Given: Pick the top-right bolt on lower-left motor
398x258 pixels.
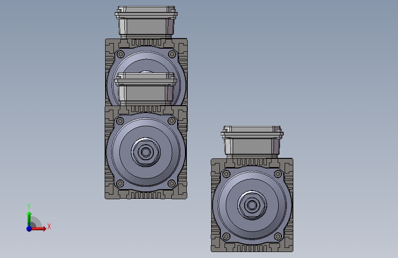Looking at the screenshot, I should [x=172, y=121].
